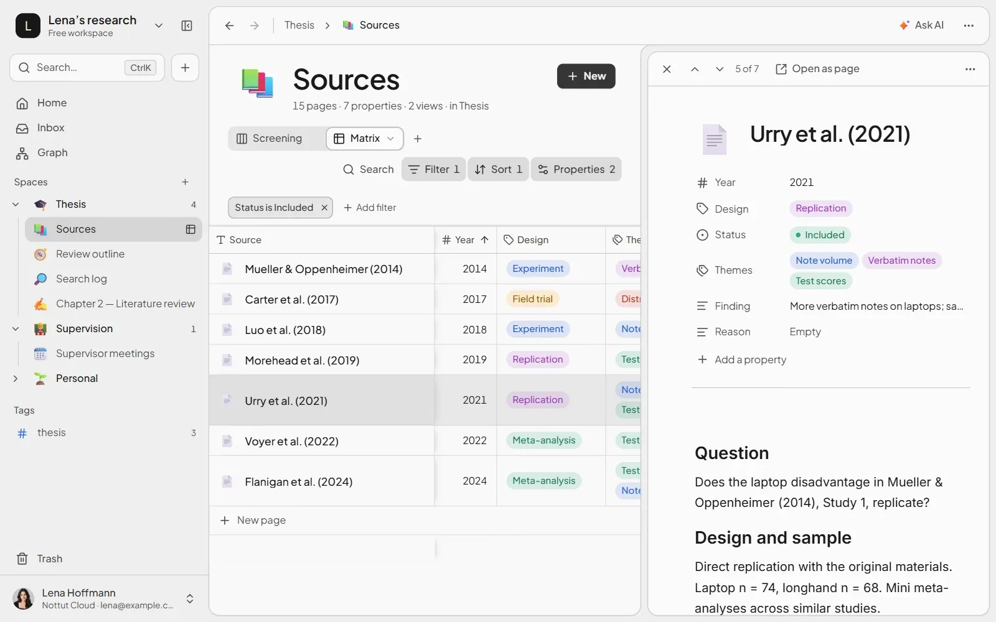Screen dimensions: 996x622
Task: Click the Thesis breadcrumb
Action: pos(299,26)
